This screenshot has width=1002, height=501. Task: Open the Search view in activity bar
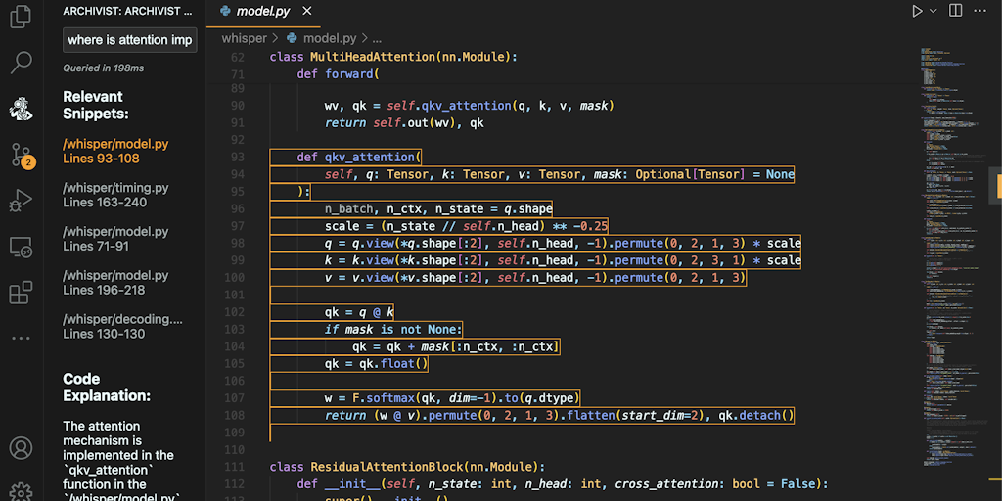click(x=21, y=64)
